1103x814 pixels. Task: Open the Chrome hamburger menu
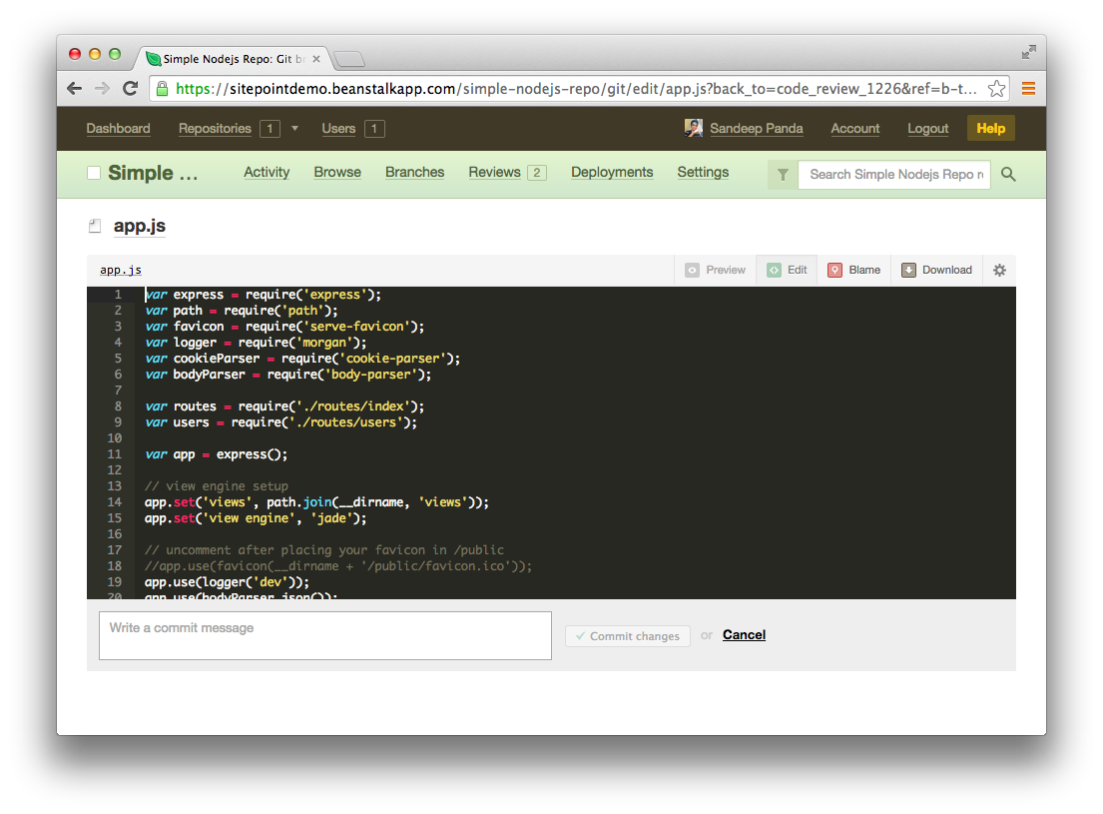click(x=1028, y=89)
